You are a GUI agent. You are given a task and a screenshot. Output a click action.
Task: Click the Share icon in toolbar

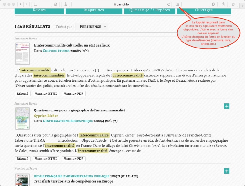pos(223,4)
